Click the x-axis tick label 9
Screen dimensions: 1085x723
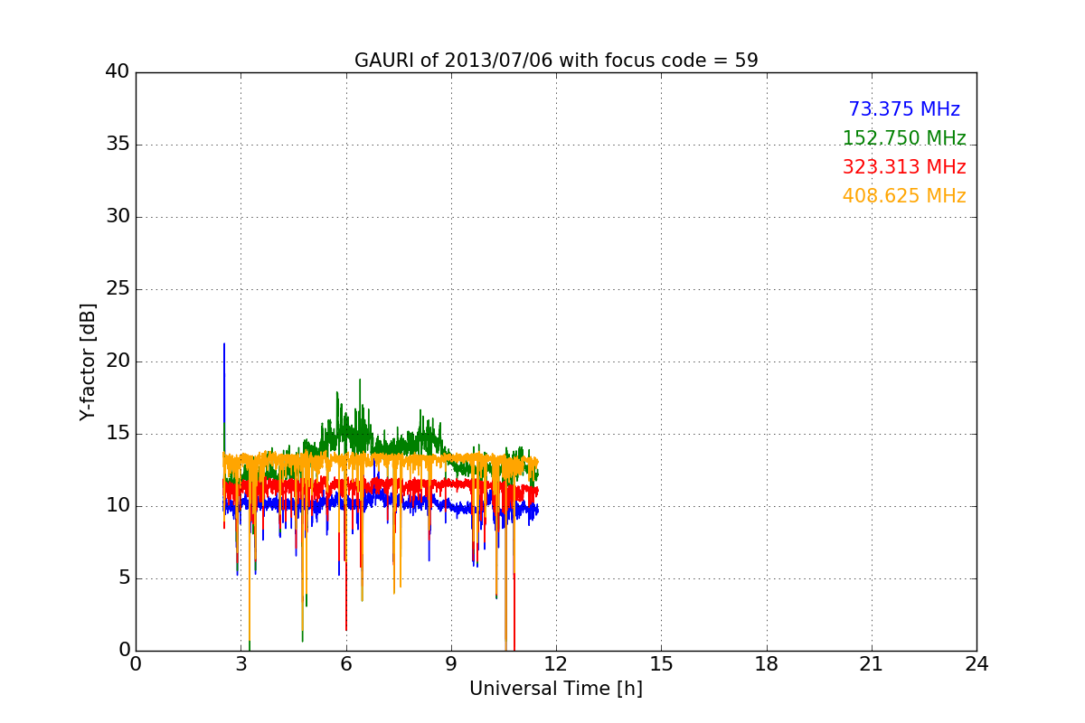(451, 664)
